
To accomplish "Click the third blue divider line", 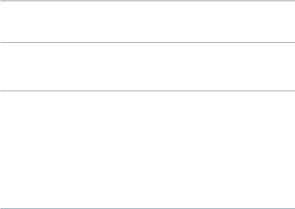I will (x=148, y=91).
